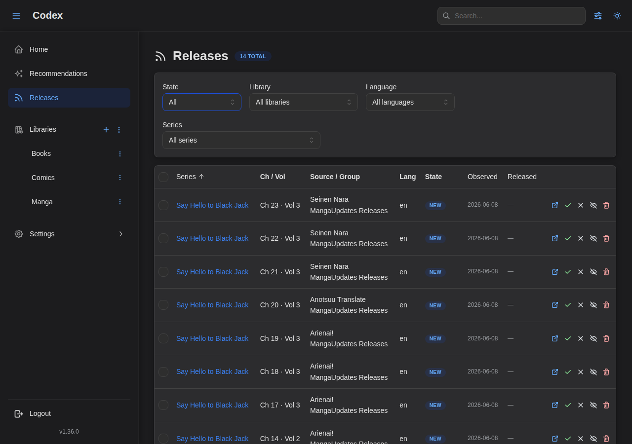Open external link for Ch 14 release

[555, 439]
